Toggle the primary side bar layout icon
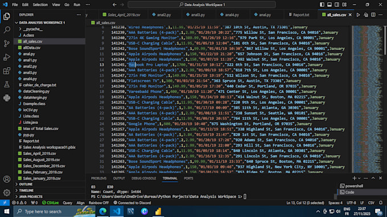 click(x=322, y=5)
